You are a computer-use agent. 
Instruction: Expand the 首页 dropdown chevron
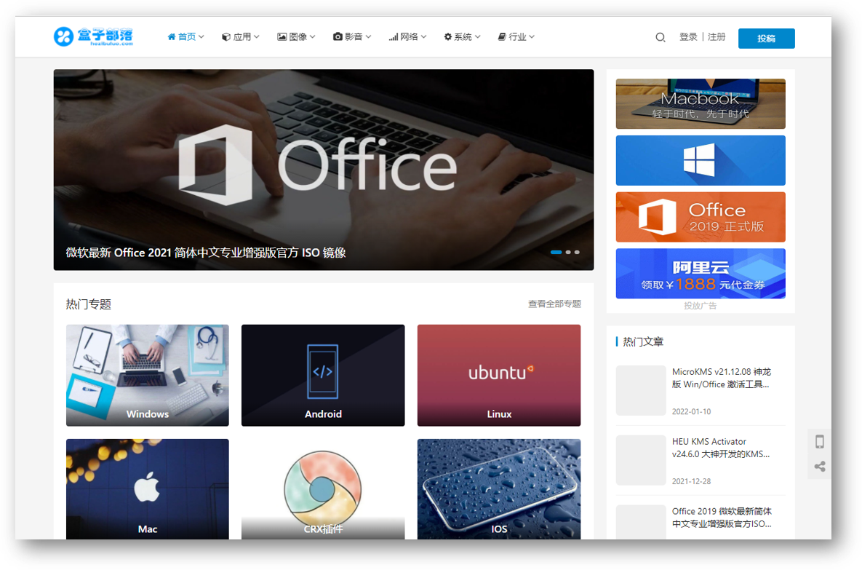tap(201, 37)
